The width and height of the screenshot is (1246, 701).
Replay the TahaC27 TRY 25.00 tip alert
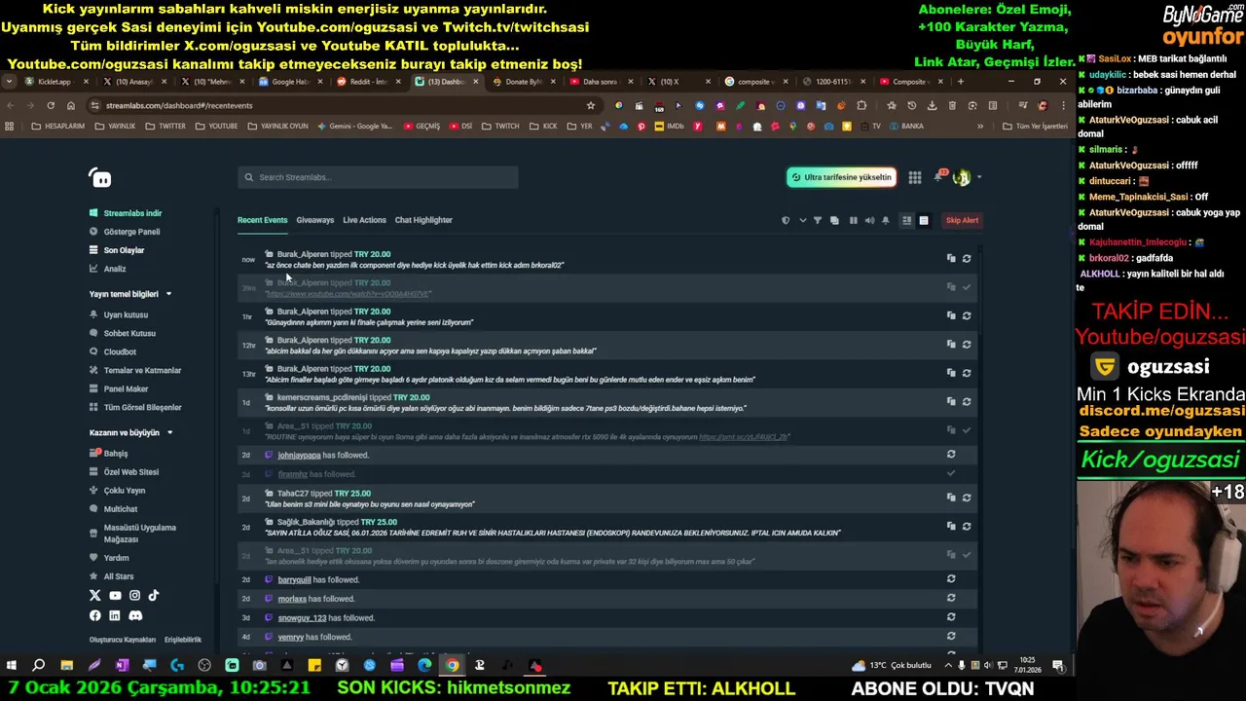967,498
